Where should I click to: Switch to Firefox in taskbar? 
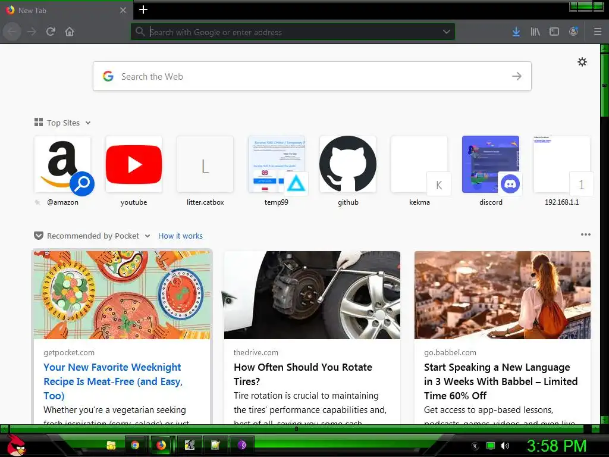pos(161,445)
